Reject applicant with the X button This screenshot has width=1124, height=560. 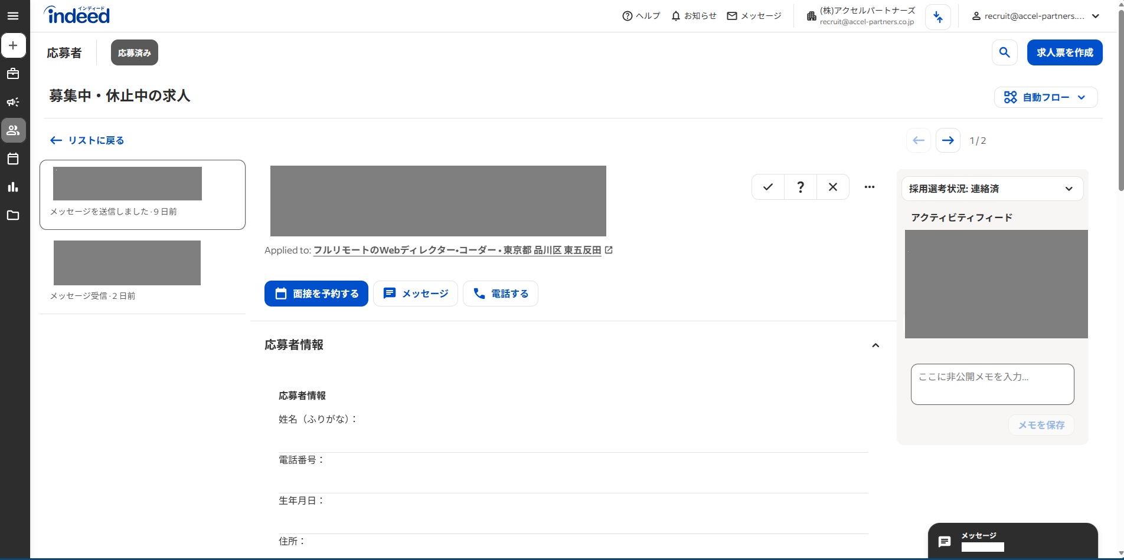tap(832, 187)
